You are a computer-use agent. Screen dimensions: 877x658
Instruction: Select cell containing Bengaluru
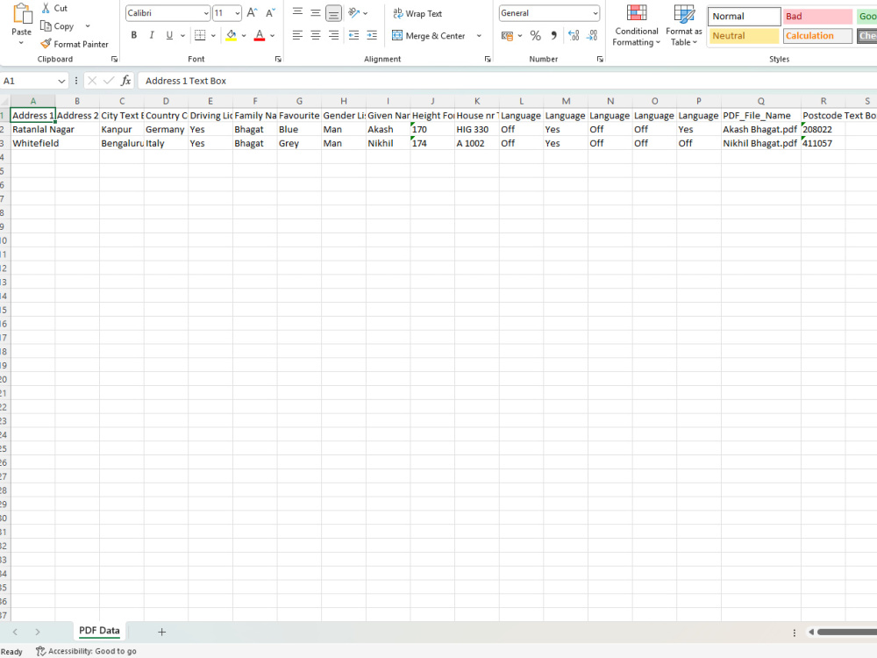[x=122, y=143]
